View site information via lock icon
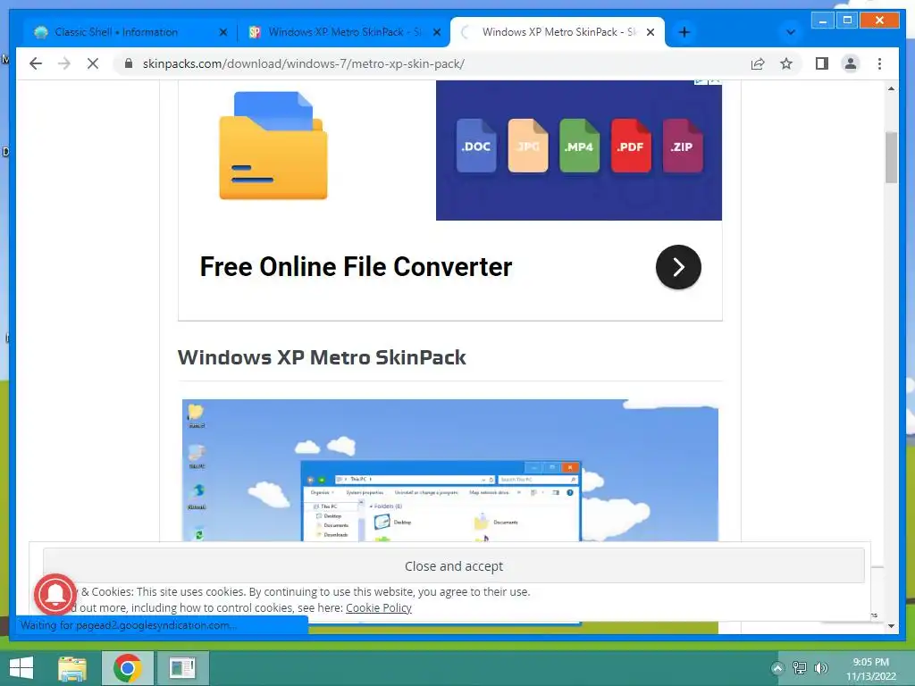Image resolution: width=915 pixels, height=686 pixels. 129,63
